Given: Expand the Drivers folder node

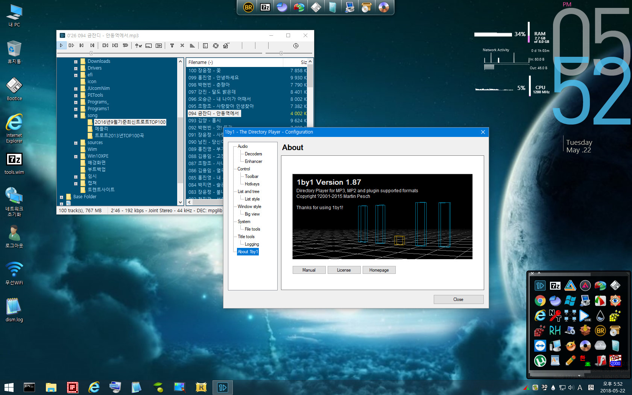Looking at the screenshot, I should pos(76,68).
